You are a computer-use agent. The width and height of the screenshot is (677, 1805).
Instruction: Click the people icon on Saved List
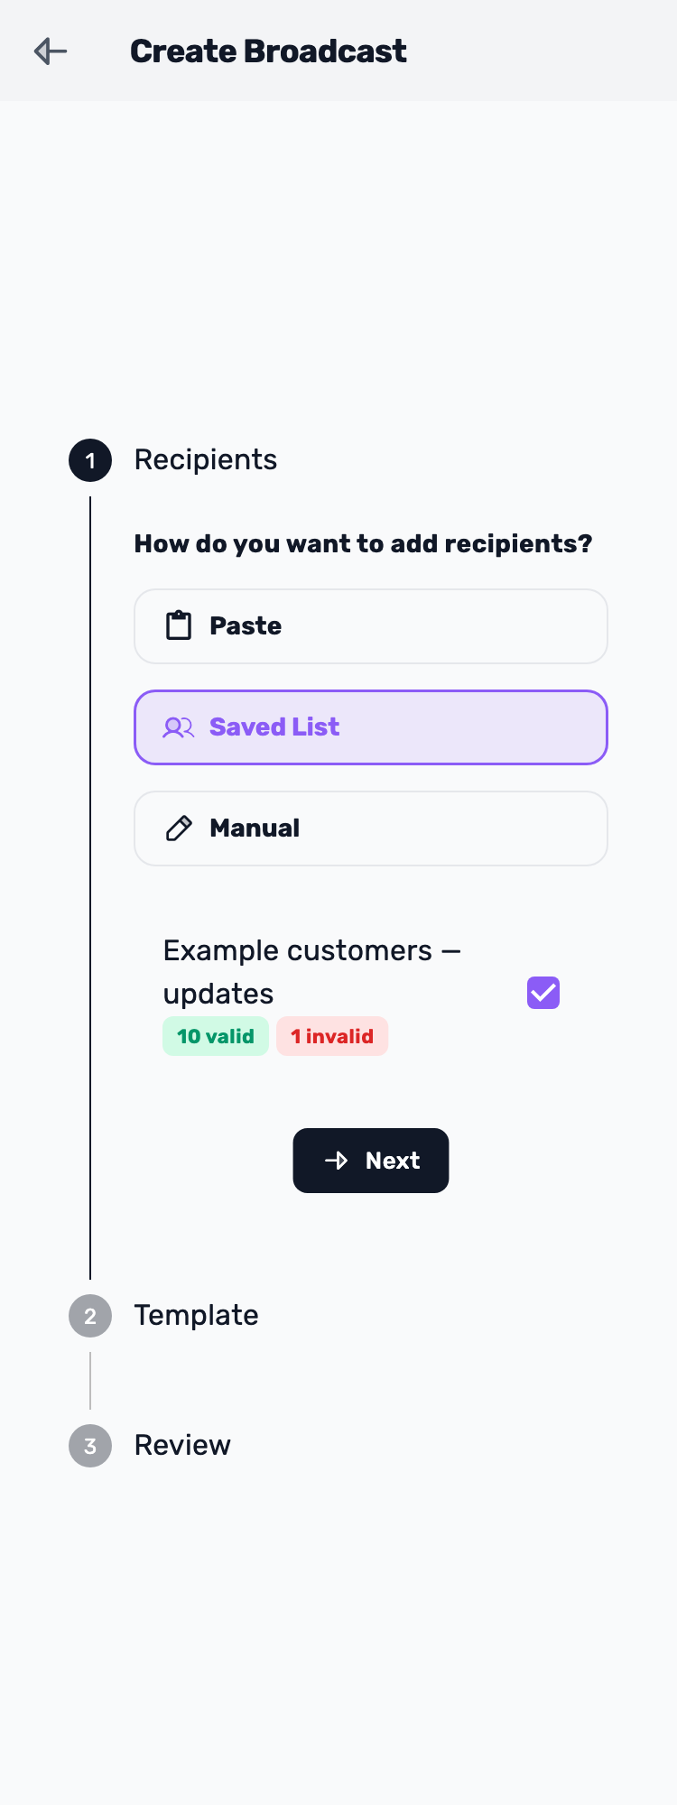[x=179, y=727]
